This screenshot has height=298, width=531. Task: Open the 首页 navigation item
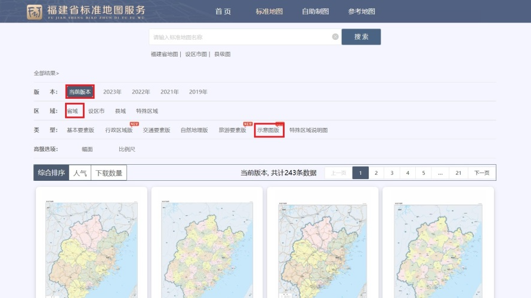tap(223, 11)
